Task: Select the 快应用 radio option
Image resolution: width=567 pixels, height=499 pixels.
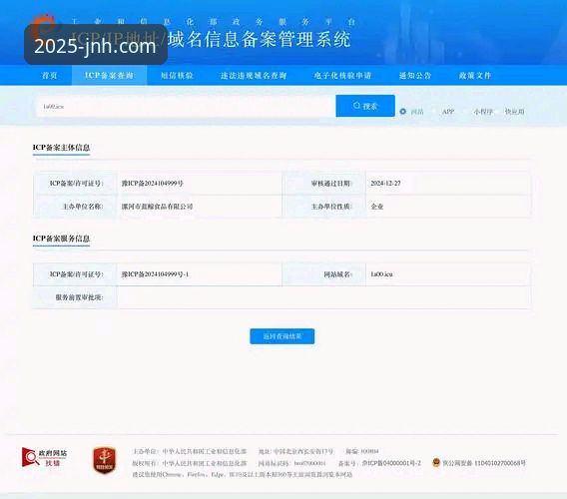Action: click(514, 112)
